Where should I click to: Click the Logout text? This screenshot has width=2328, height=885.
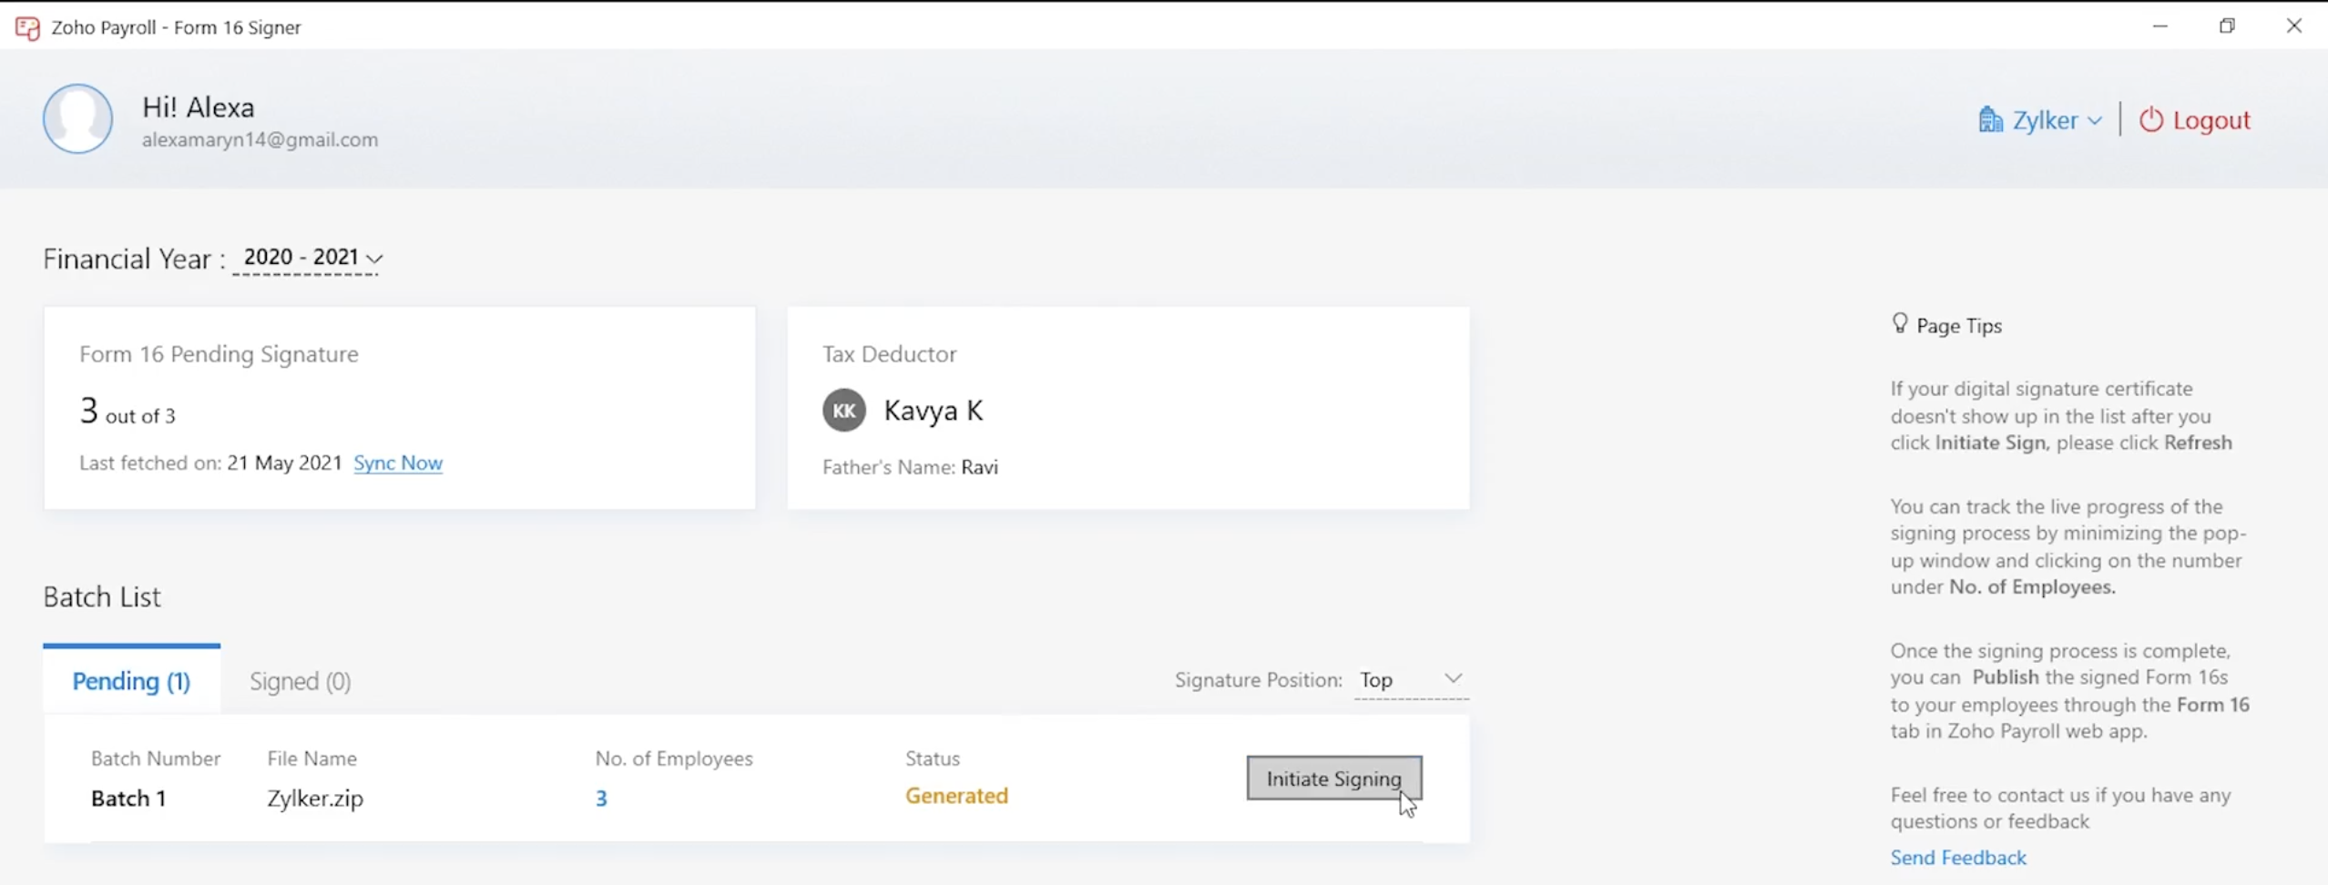click(x=2211, y=120)
